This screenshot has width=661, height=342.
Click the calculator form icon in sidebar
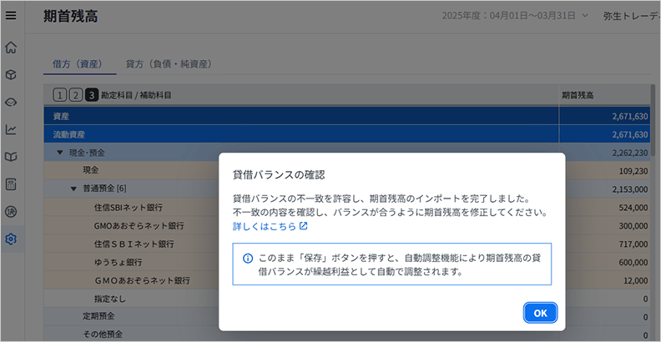[11, 184]
